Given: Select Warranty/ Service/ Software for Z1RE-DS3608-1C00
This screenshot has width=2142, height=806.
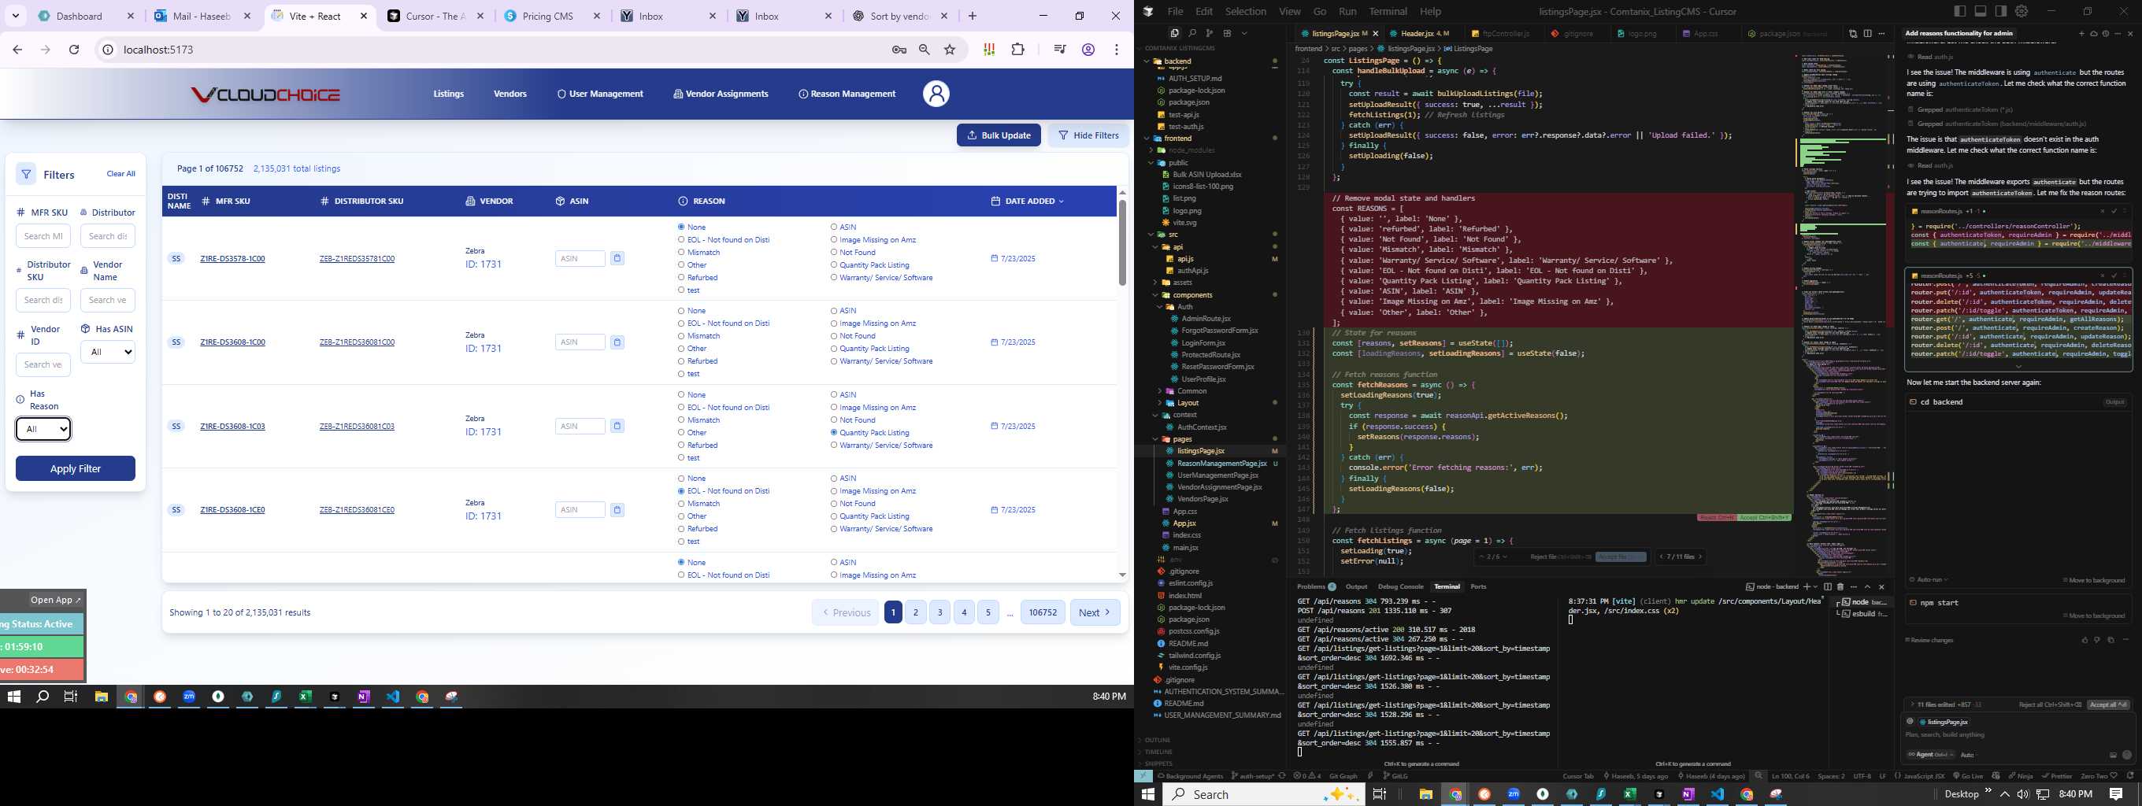Looking at the screenshot, I should coord(834,361).
